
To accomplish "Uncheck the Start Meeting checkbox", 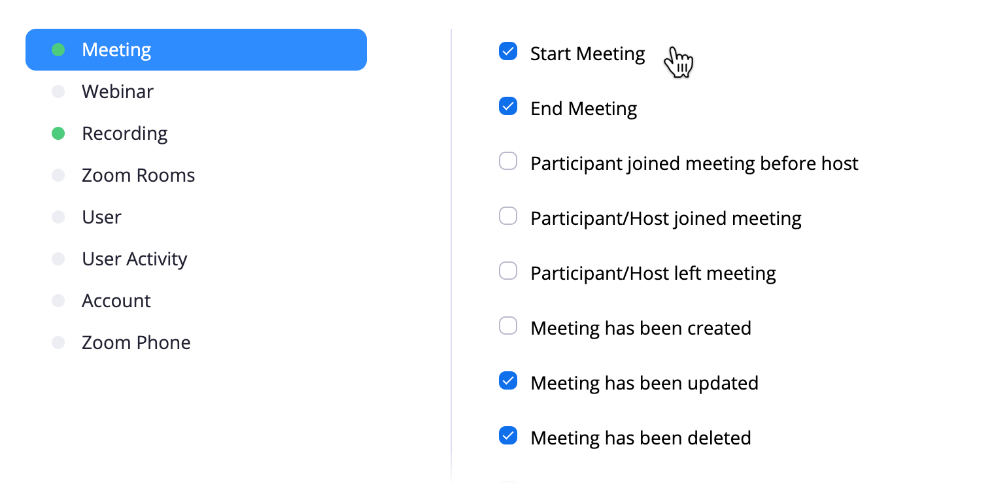I will pos(508,51).
